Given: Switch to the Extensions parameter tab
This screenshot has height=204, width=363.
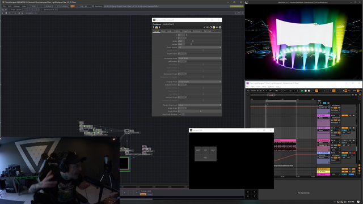Looking at the screenshot, I should coord(197,31).
